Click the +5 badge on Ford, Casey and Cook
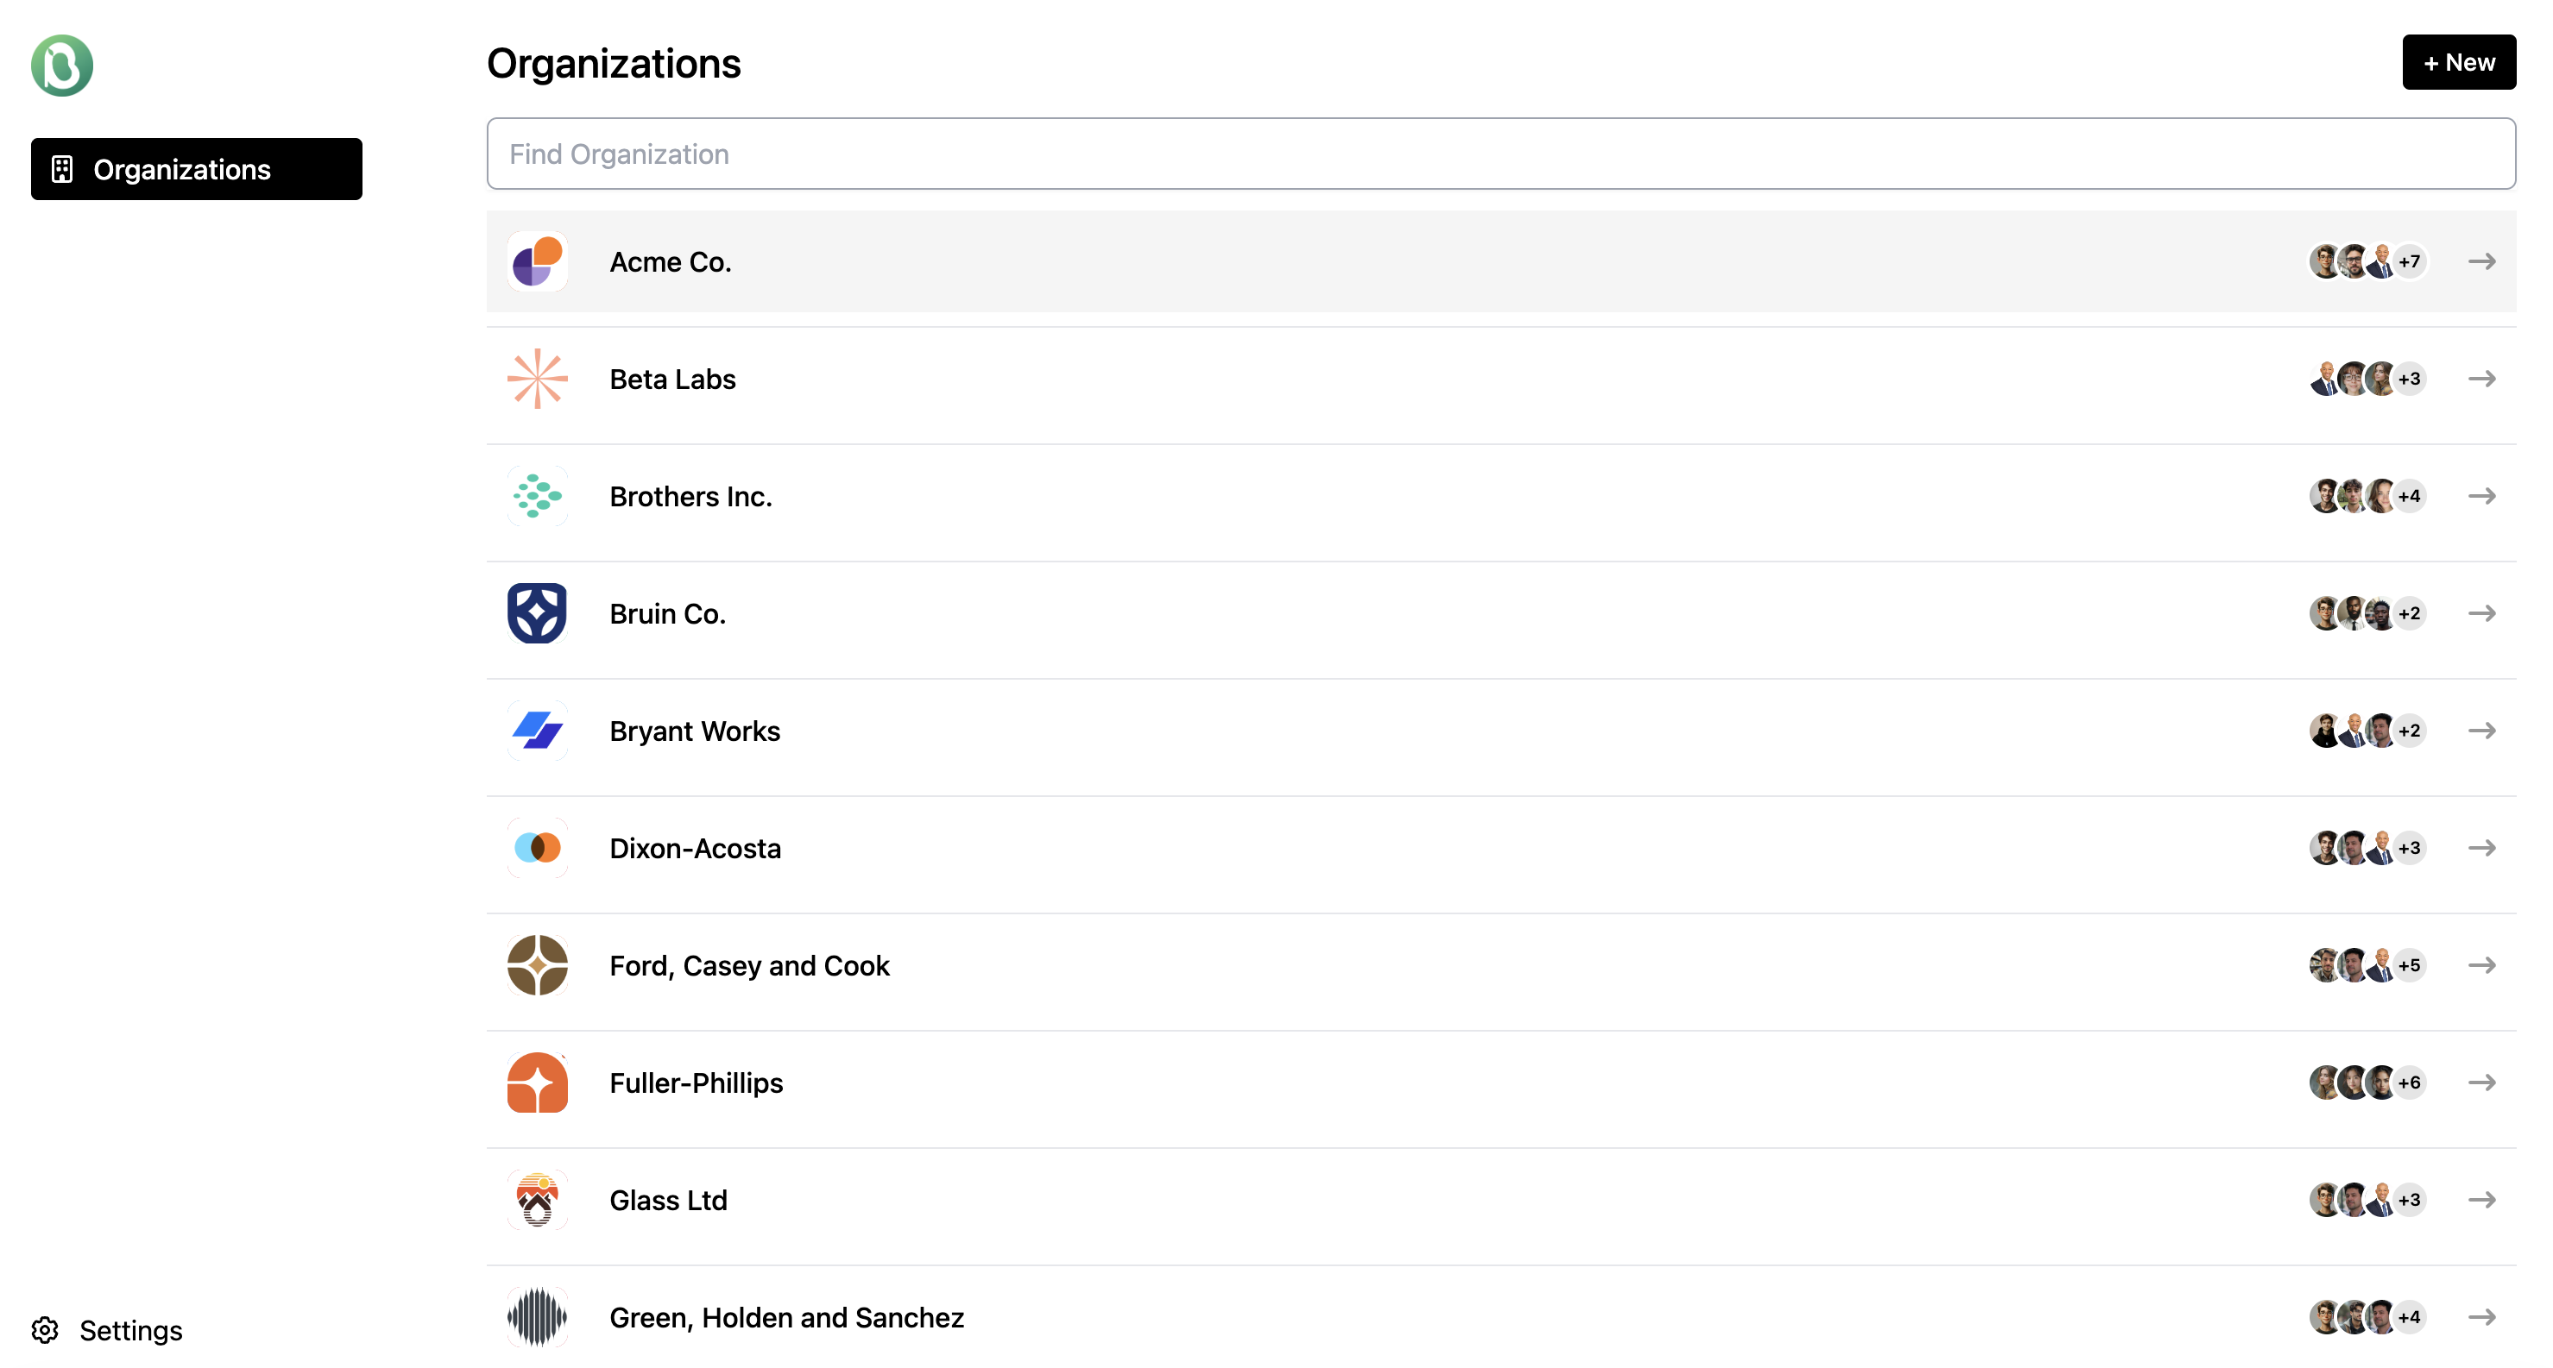This screenshot has width=2553, height=1368. [2409, 965]
